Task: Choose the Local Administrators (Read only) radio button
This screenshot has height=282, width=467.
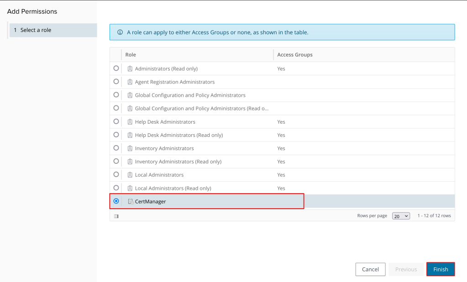Action: point(116,188)
